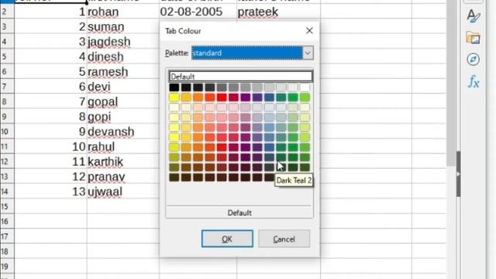This screenshot has height=279, width=496.
Task: Select cell containing 'gopi'
Action: [123, 116]
